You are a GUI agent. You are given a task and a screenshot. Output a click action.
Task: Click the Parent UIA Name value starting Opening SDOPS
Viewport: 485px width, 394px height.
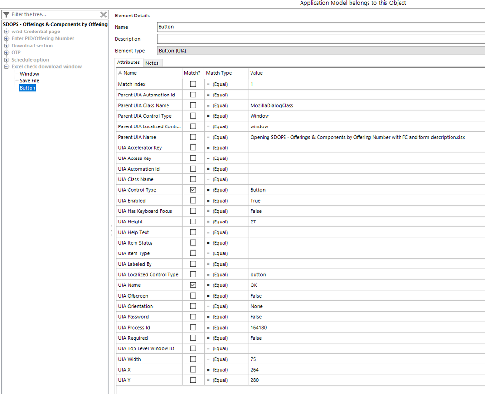click(x=358, y=137)
